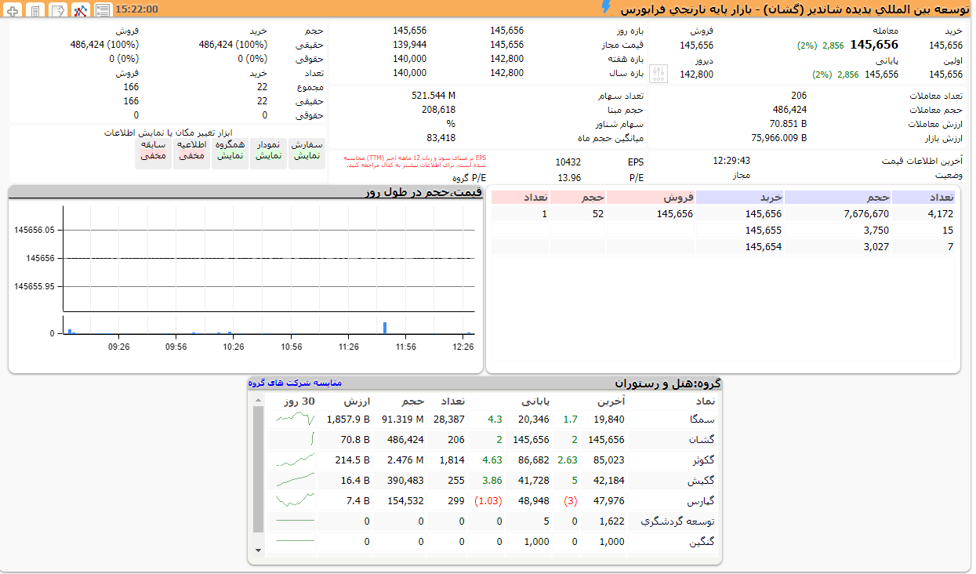Click the note with arrow icon
This screenshot has height=574, width=976.
(x=58, y=9)
